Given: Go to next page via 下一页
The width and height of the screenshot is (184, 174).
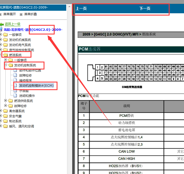Looking at the screenshot, I should tap(145, 8).
